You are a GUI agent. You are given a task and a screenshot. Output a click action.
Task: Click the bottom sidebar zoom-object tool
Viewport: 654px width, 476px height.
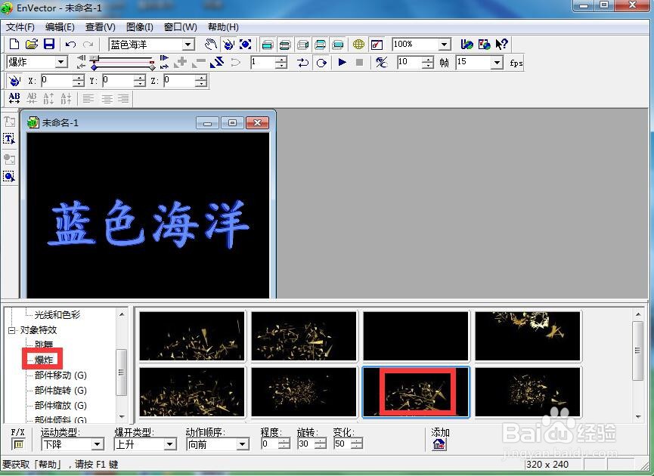click(x=9, y=177)
